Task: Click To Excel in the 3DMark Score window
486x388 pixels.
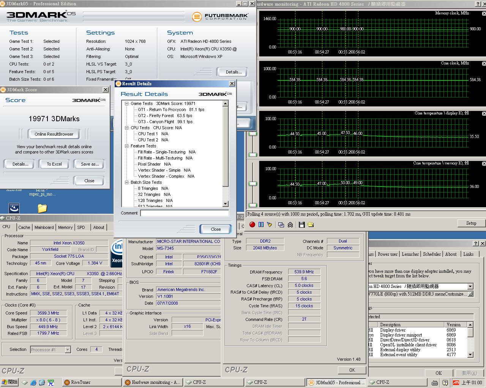Action: [x=54, y=164]
